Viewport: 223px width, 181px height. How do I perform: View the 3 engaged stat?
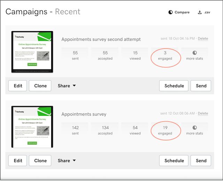(165, 55)
